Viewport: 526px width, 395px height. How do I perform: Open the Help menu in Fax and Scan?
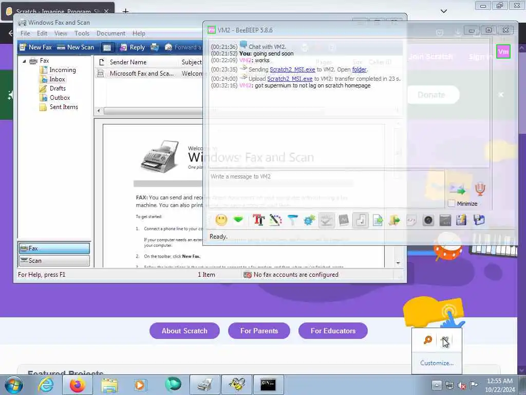pyautogui.click(x=139, y=33)
